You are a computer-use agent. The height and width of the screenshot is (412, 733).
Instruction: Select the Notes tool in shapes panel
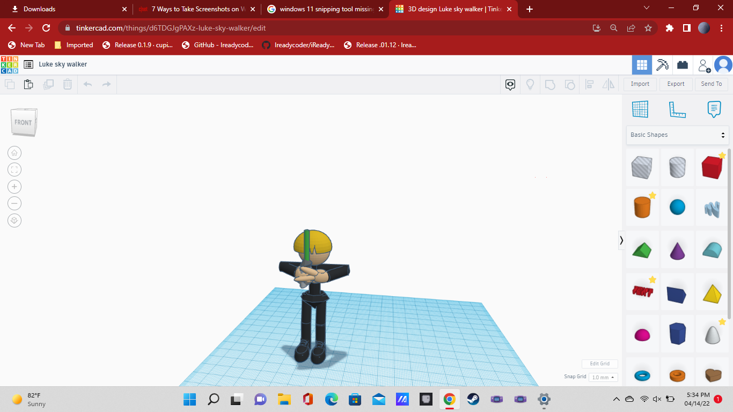(714, 109)
